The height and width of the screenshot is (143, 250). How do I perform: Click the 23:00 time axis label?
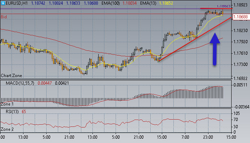tap(208, 137)
